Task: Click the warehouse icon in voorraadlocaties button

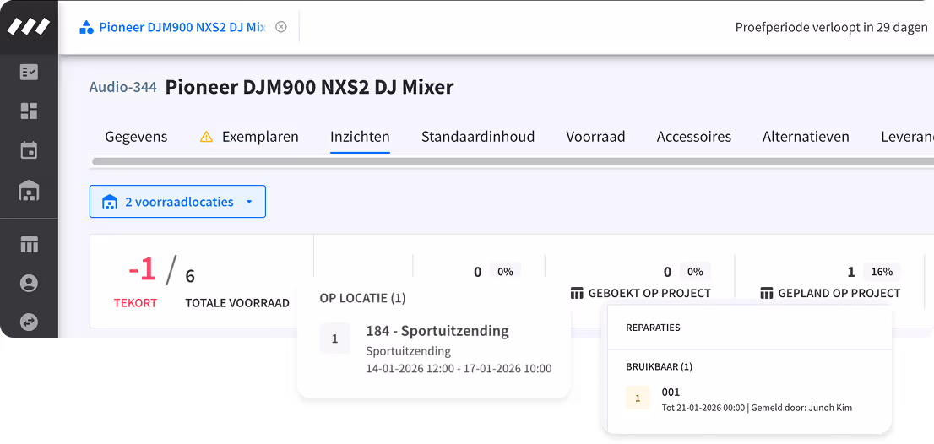Action: coord(109,203)
